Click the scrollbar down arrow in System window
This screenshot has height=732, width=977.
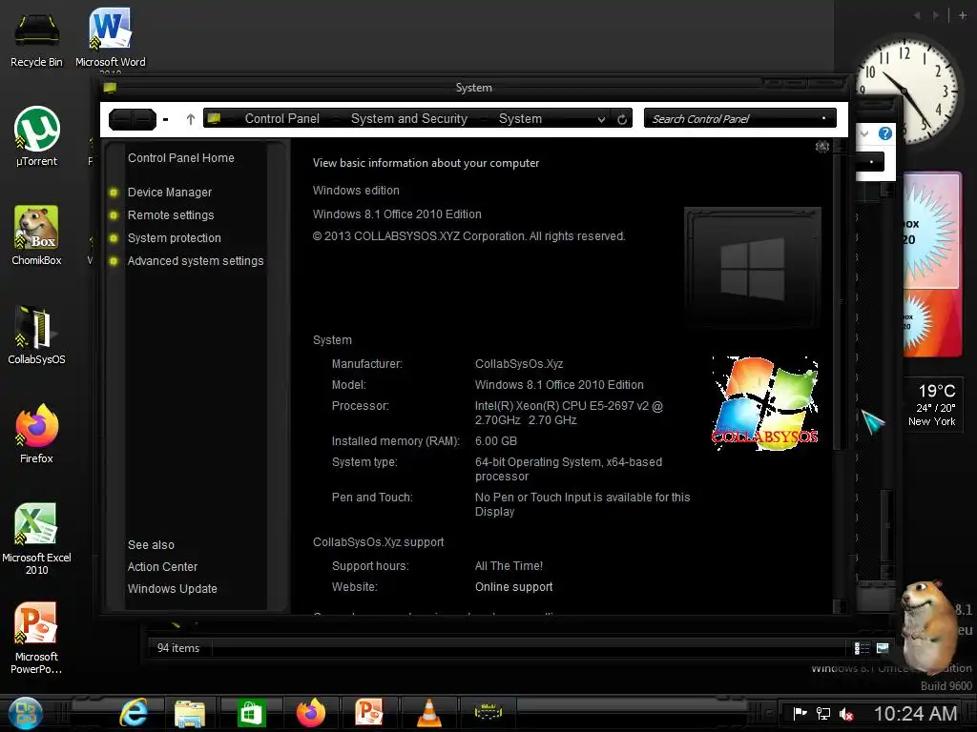(839, 606)
